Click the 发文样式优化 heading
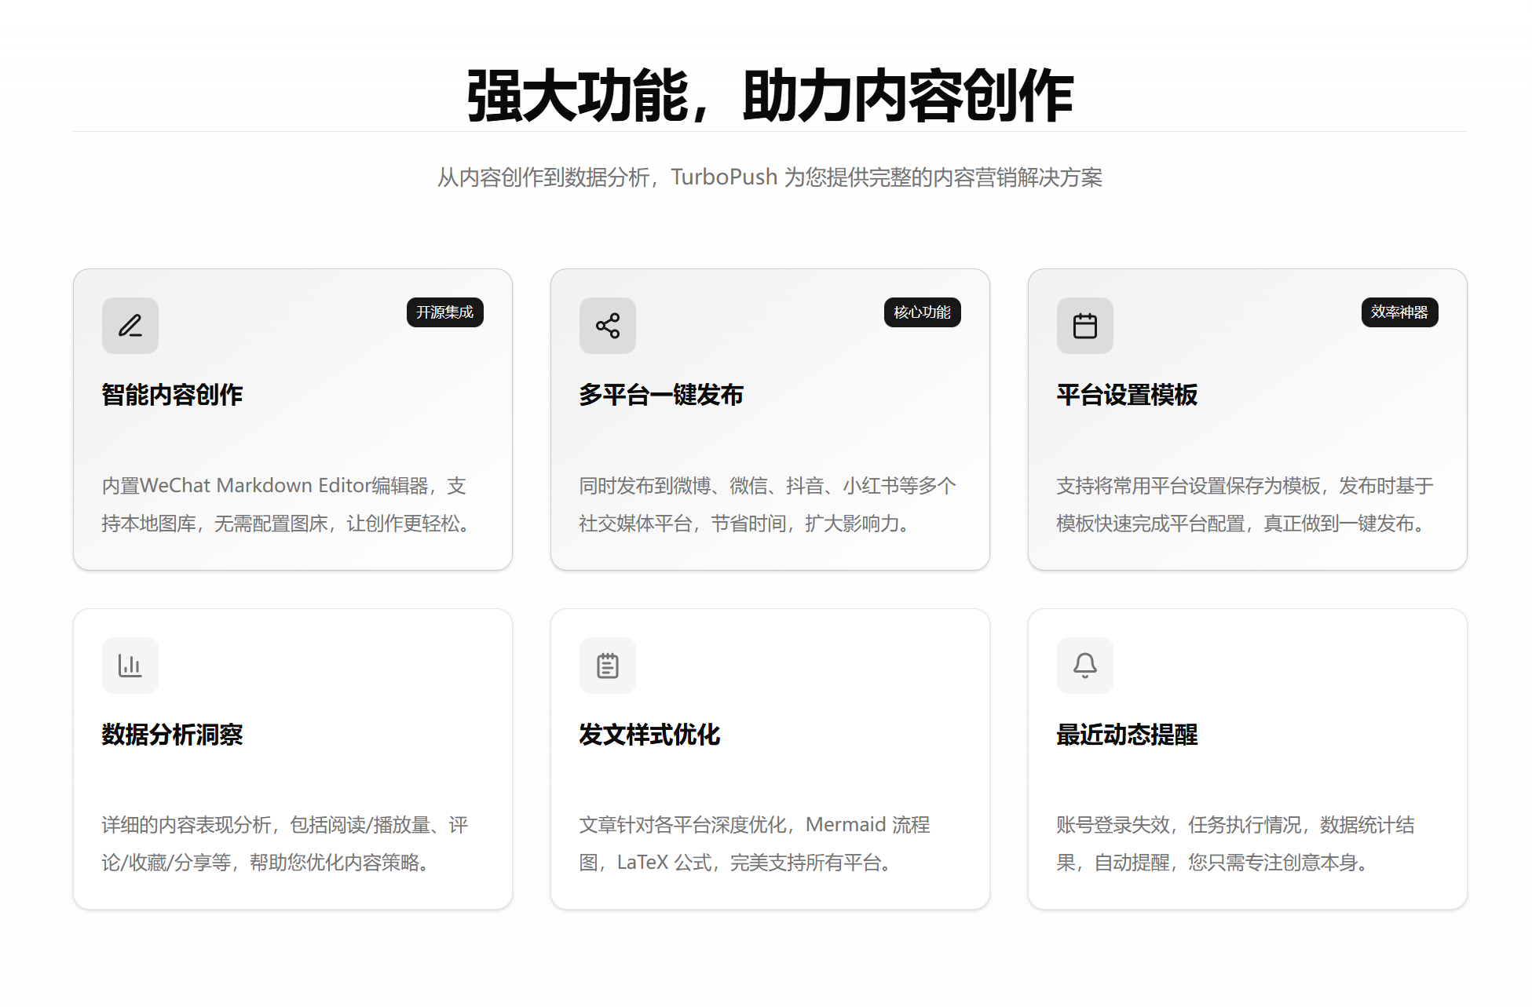Image resolution: width=1532 pixels, height=1007 pixels. pos(649,735)
